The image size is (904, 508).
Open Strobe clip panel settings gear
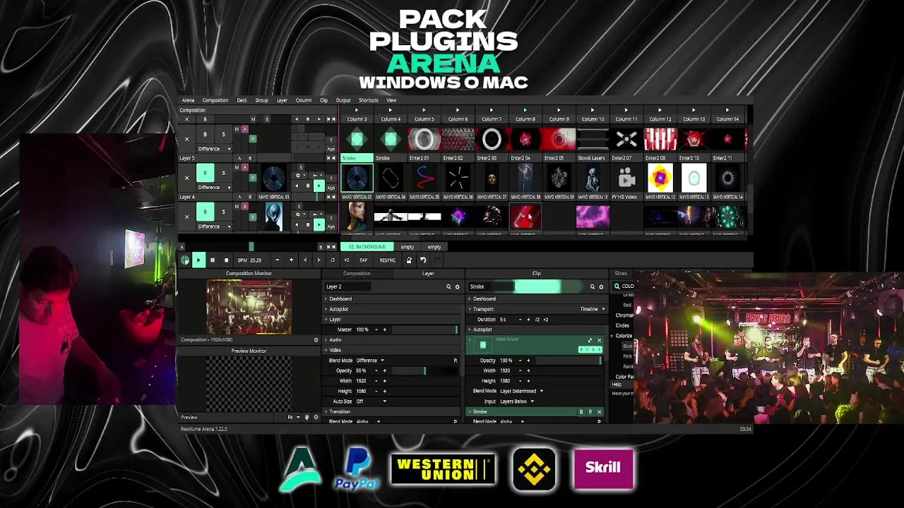601,287
